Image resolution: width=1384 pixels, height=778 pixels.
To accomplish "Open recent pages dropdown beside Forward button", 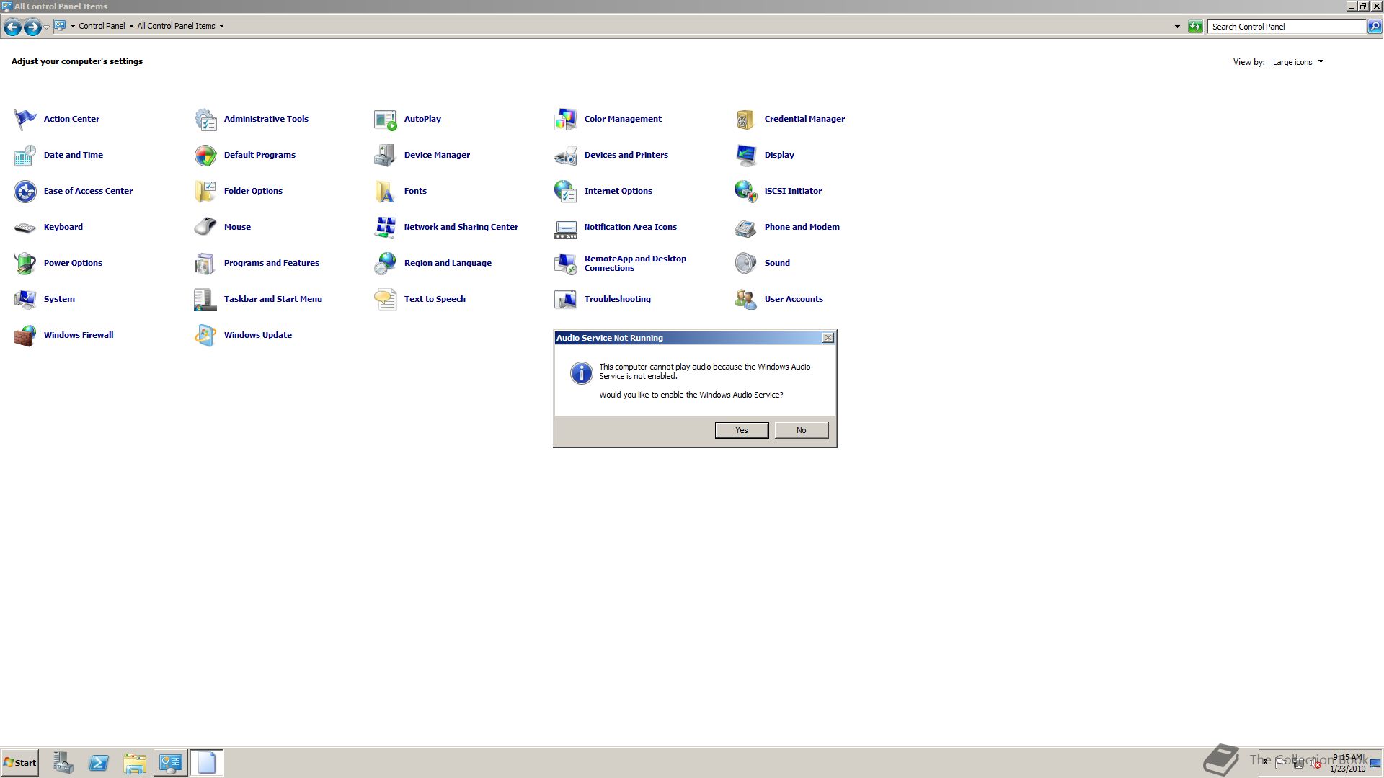I will [x=46, y=27].
